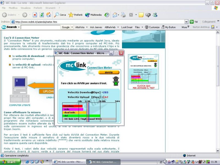Click the page icon in the address bar
Image resolution: width=220 pixels, height=165 pixels.
point(13,22)
